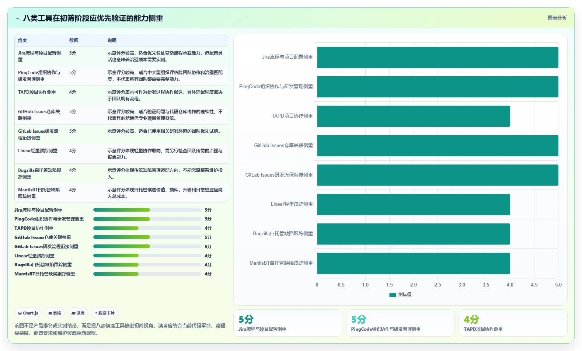The height and width of the screenshot is (351, 582).
Task: Click the 5分 Jira流程与项目配置侧重 stat card
Action: pos(288,323)
